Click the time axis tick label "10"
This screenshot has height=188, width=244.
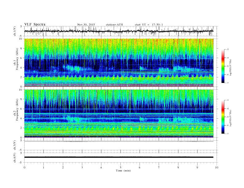click(217, 167)
